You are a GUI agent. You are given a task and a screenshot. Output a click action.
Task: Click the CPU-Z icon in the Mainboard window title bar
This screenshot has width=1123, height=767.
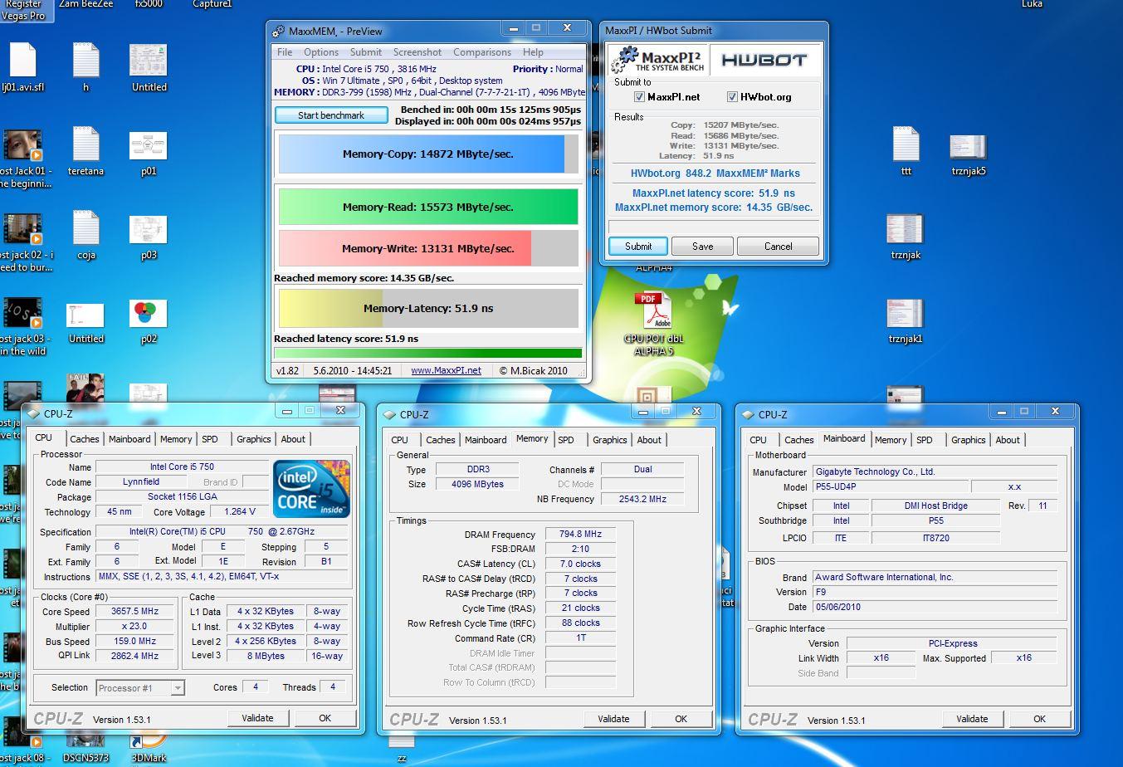click(x=748, y=414)
